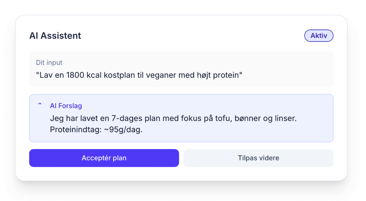Image resolution: width=366 pixels, height=201 pixels.
Task: Click the loading indicator in AI Forslag box
Action: [40, 105]
